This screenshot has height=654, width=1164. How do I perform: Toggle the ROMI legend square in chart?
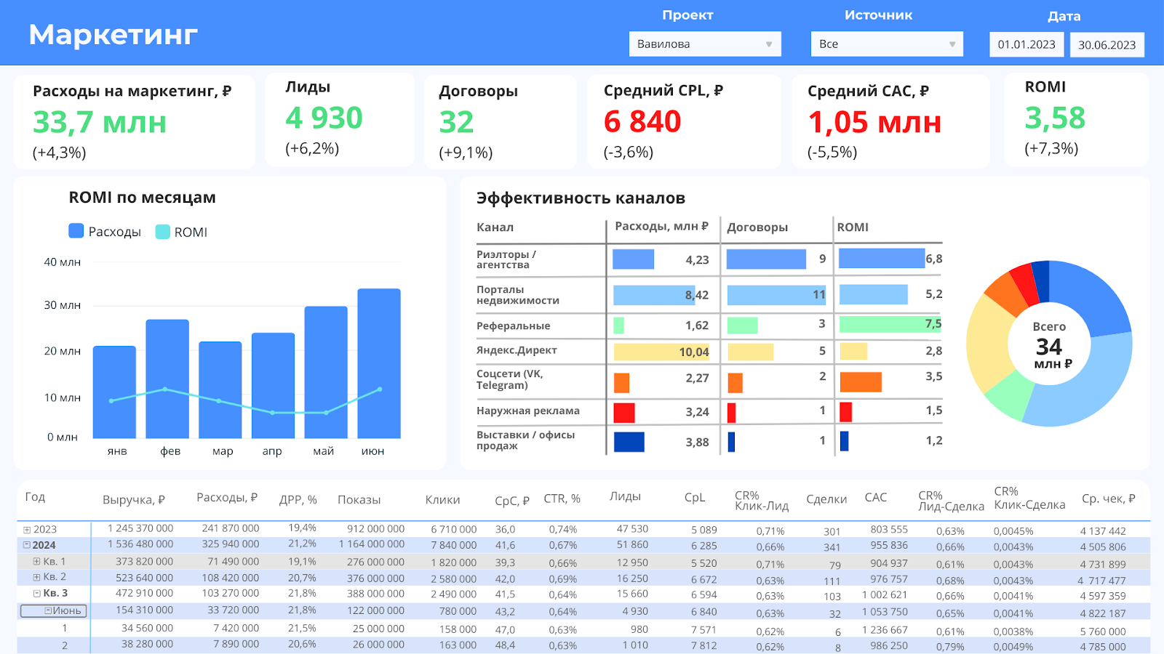pos(163,232)
